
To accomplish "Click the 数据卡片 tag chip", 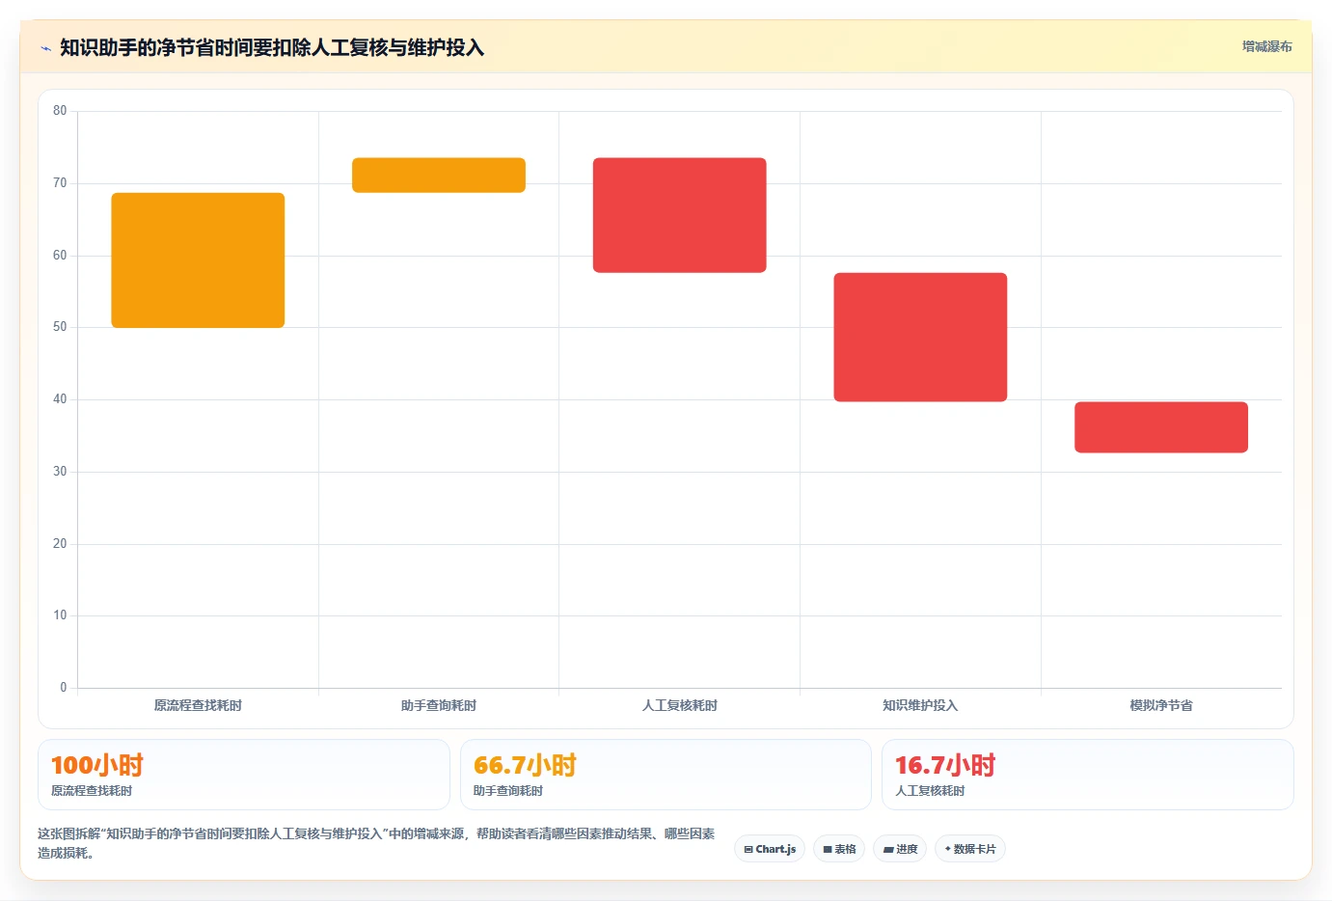I will 969,849.
